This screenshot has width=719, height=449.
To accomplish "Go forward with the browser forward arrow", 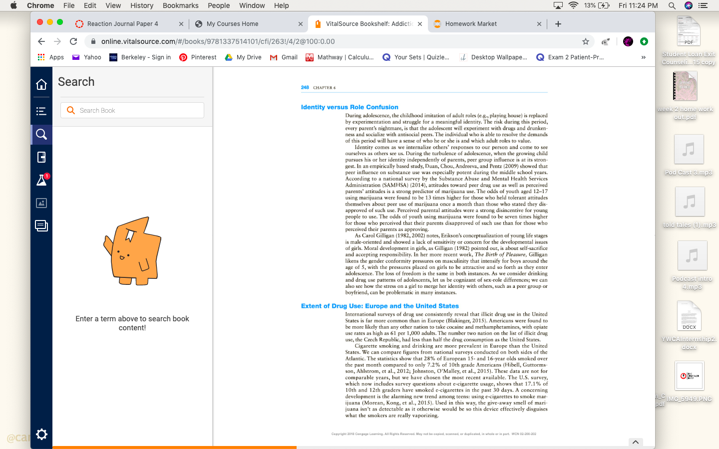I will pyautogui.click(x=57, y=41).
